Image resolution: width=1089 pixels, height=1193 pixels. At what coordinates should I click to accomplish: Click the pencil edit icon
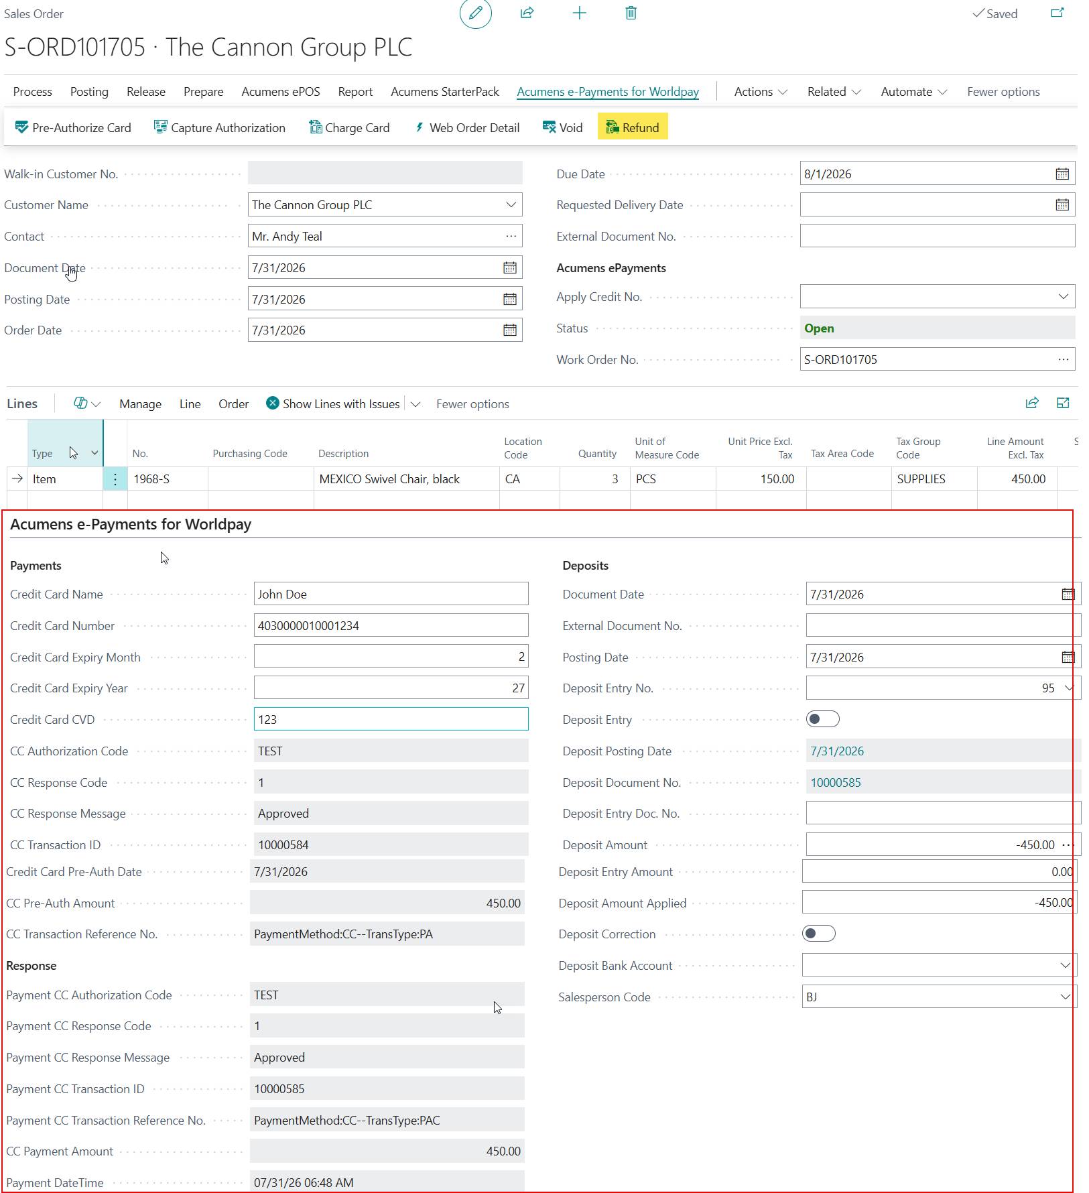pyautogui.click(x=475, y=13)
